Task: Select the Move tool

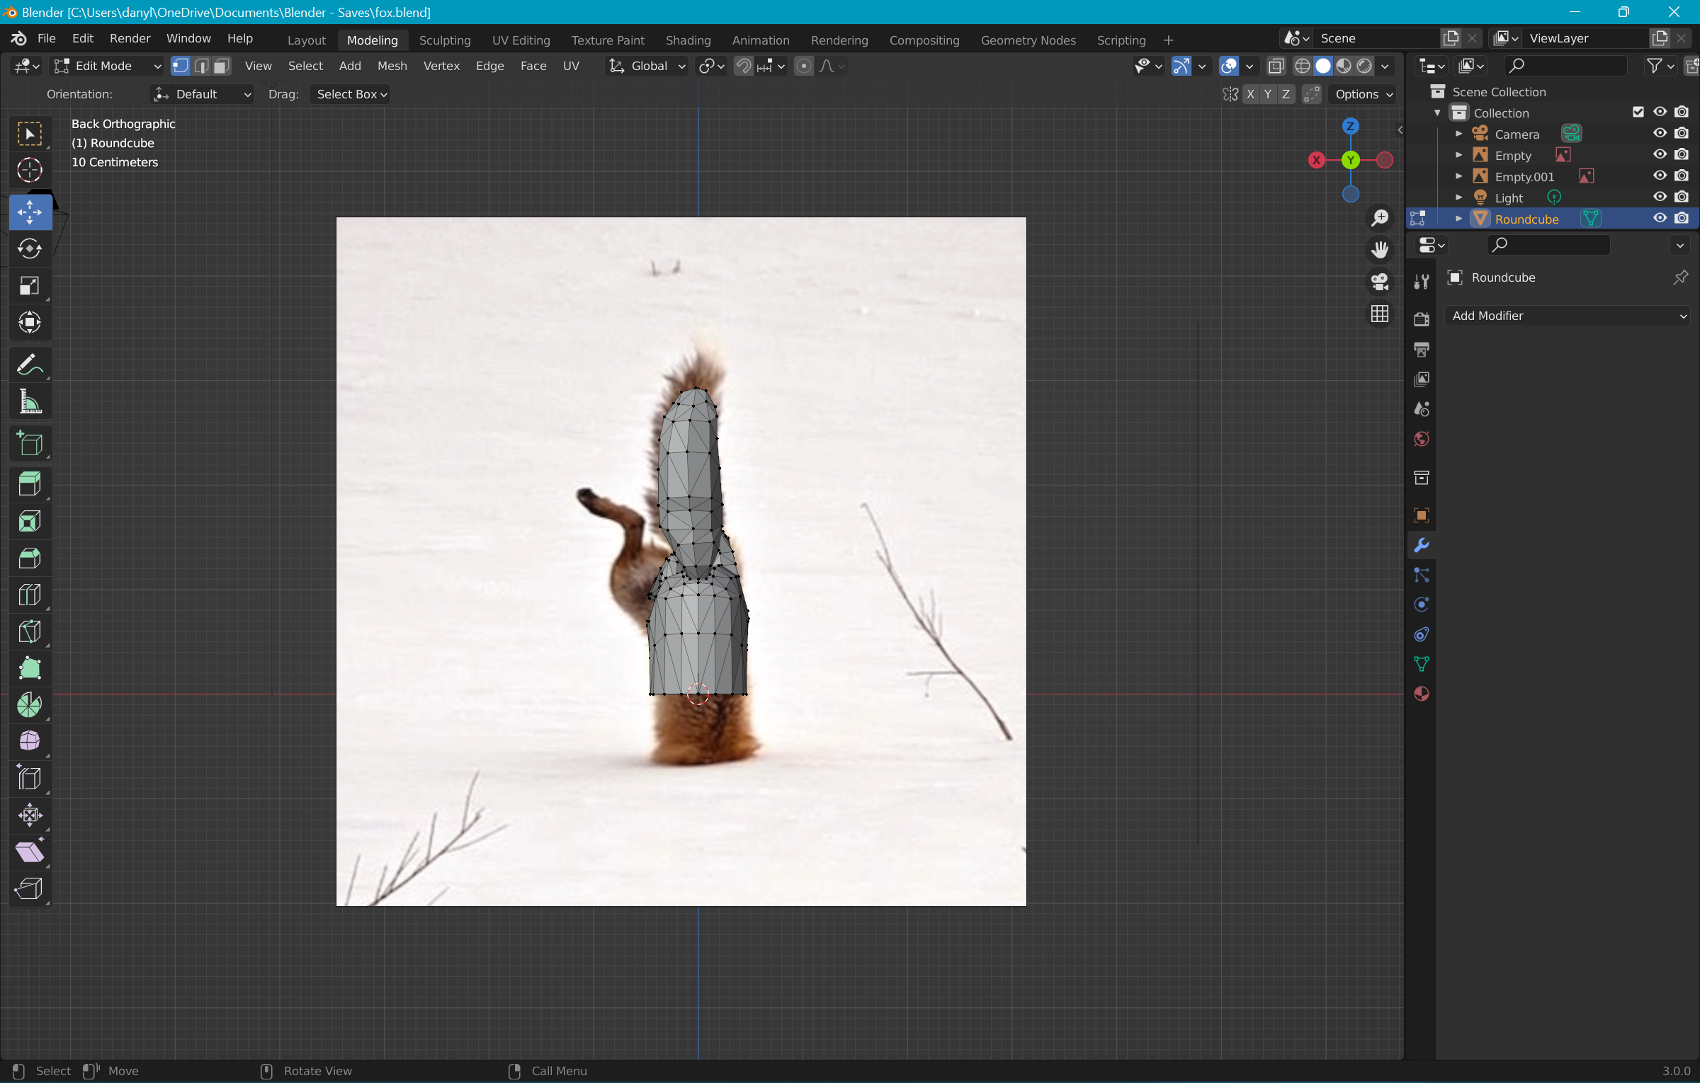Action: tap(30, 212)
